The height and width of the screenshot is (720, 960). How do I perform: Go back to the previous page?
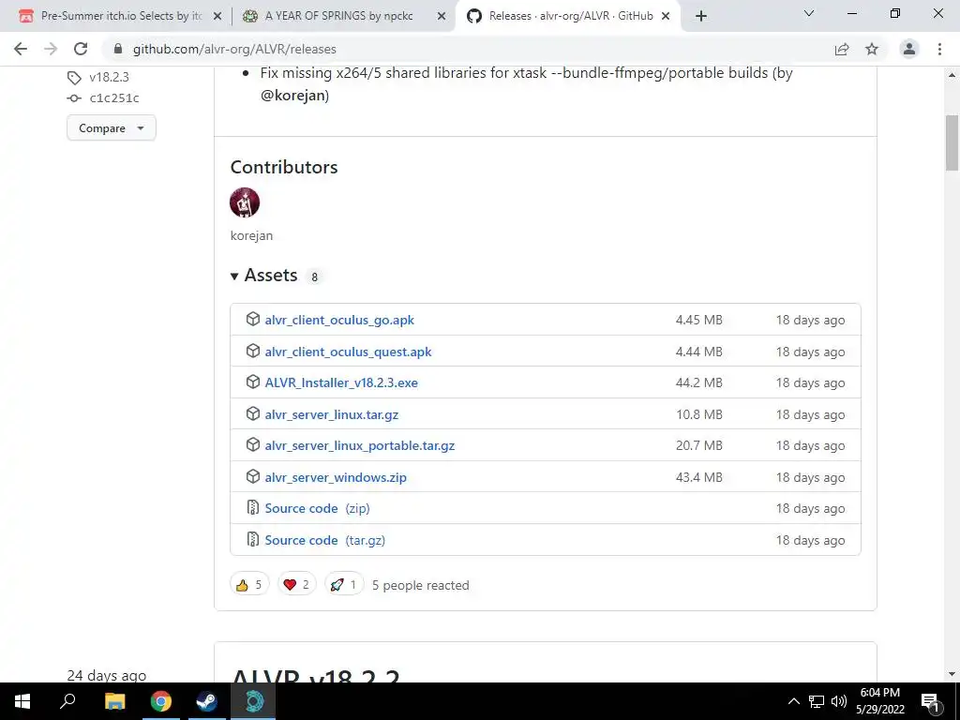pyautogui.click(x=21, y=49)
